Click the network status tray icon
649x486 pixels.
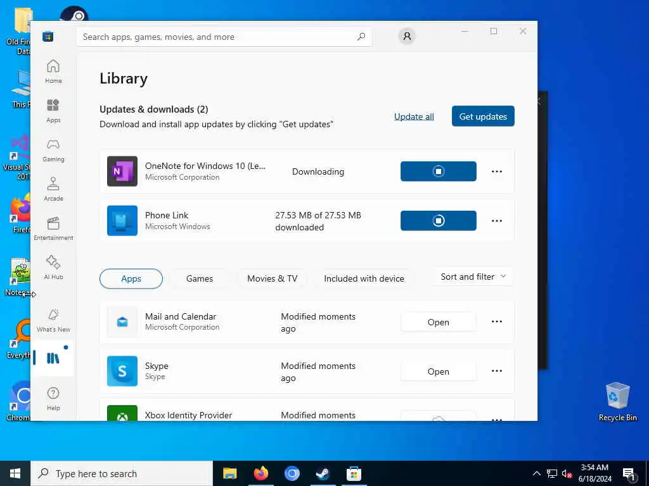pos(552,473)
